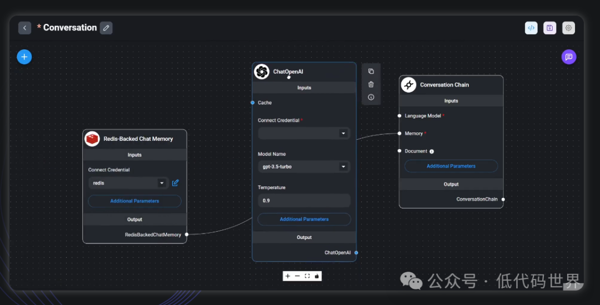The height and width of the screenshot is (305, 600).
Task: Open the API code snippet icon
Action: coord(531,28)
